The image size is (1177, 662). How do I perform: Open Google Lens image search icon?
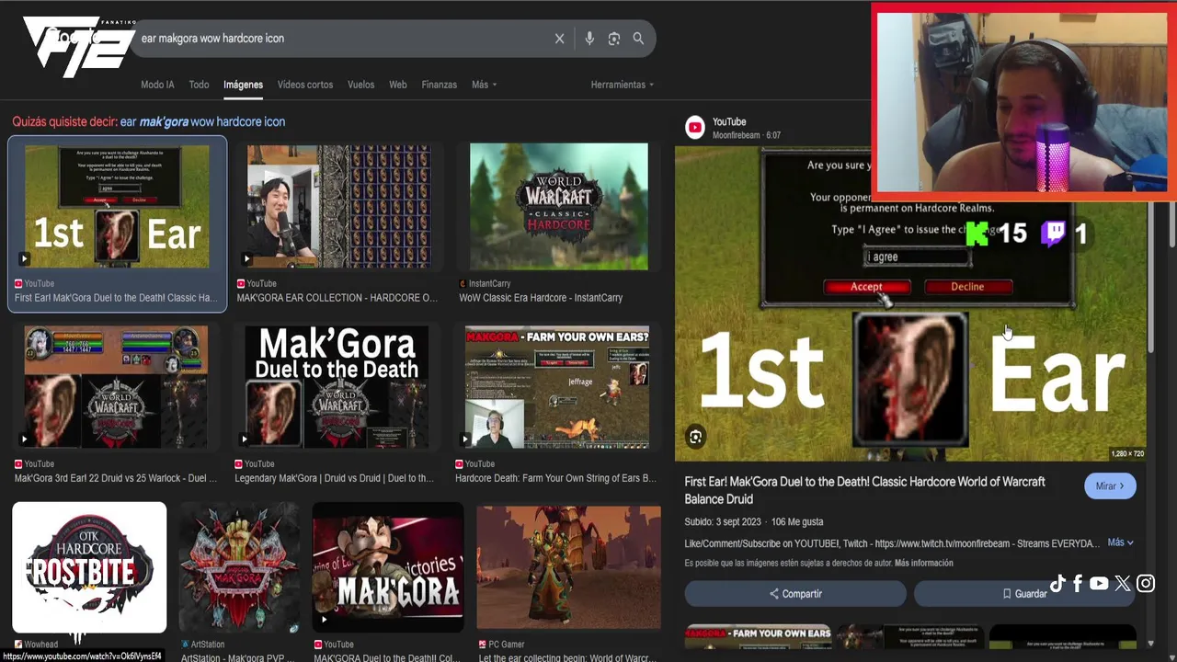(x=614, y=39)
